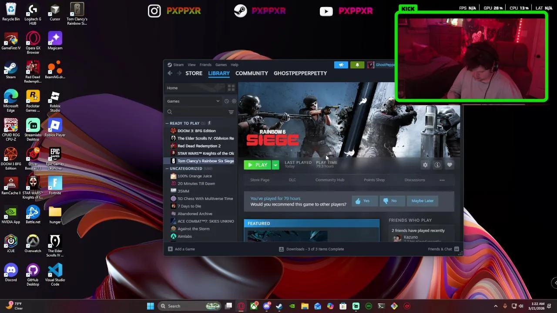Open library advanced filter settings icon
Screen dimensions: 557x313
click(x=231, y=112)
